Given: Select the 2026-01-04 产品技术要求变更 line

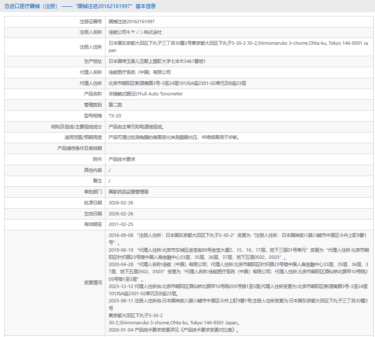Looking at the screenshot, I should pyautogui.click(x=174, y=330).
